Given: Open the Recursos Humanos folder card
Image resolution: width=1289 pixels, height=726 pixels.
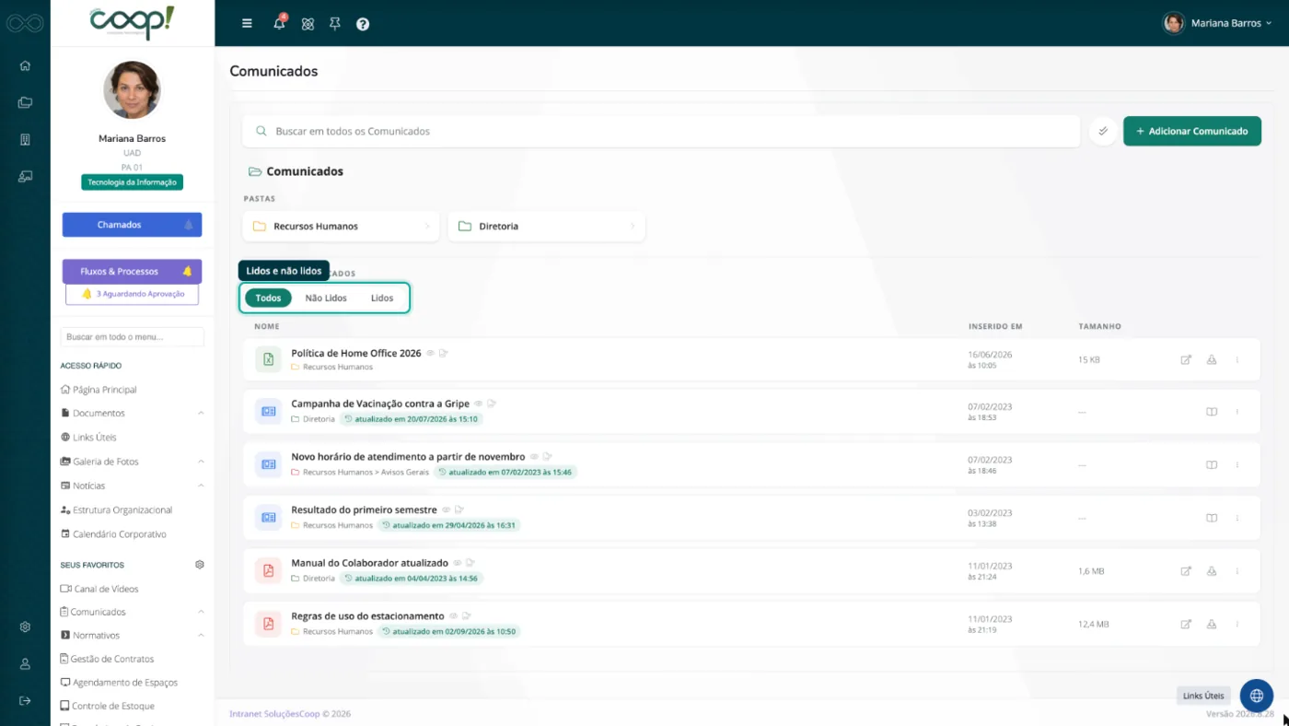Looking at the screenshot, I should tap(342, 227).
